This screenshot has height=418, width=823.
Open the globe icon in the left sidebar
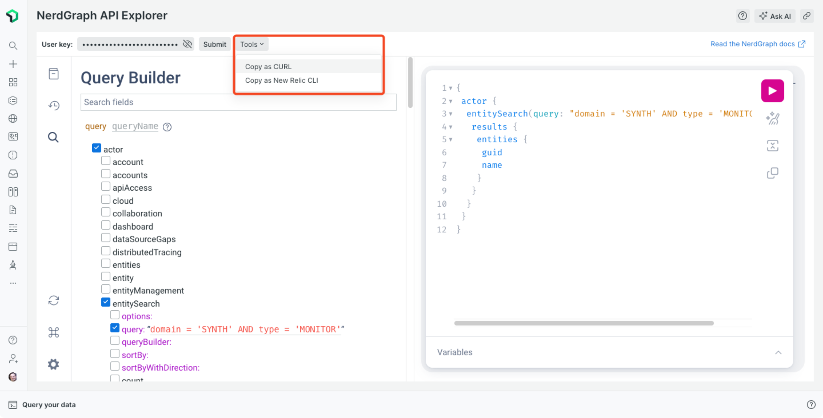[13, 119]
